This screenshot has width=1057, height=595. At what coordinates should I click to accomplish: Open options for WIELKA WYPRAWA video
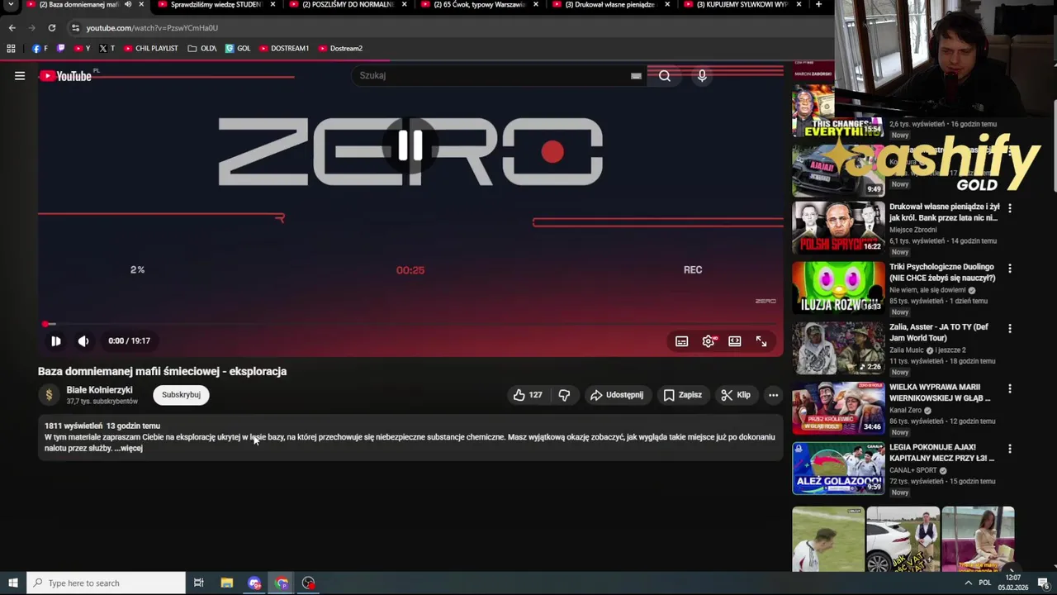[x=1009, y=388]
